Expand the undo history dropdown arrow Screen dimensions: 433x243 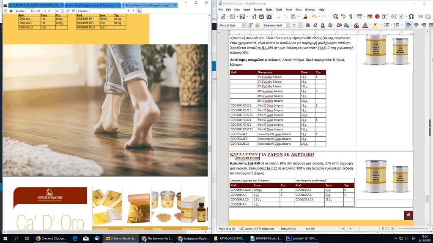click(318, 17)
